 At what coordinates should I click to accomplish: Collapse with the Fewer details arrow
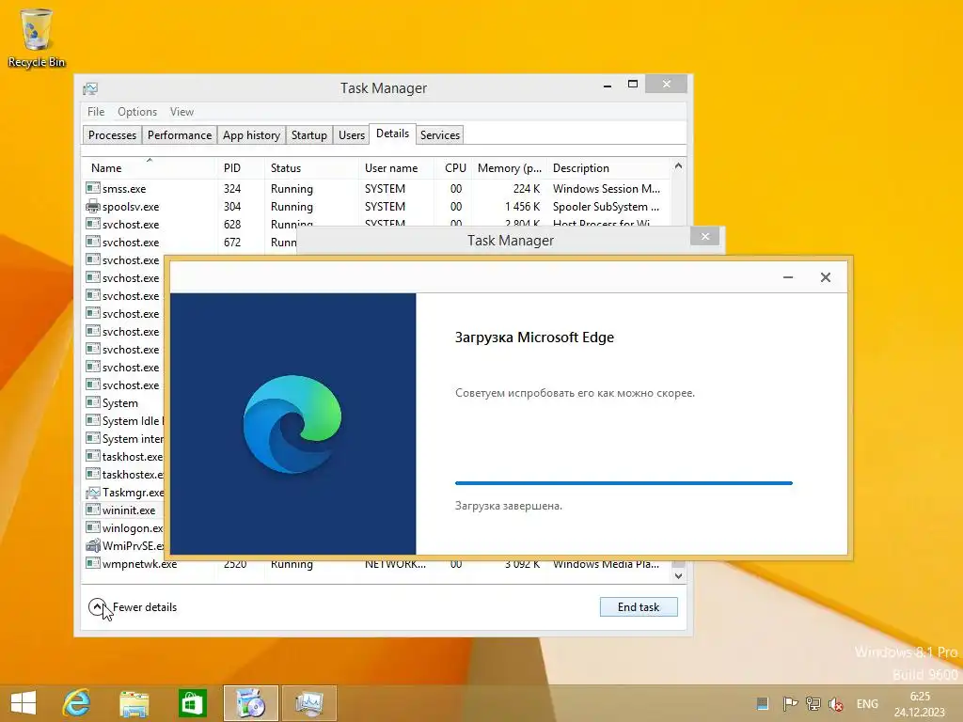(x=97, y=606)
